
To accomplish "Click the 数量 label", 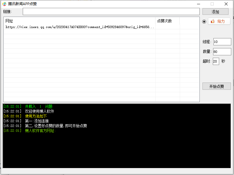I will [207, 51].
